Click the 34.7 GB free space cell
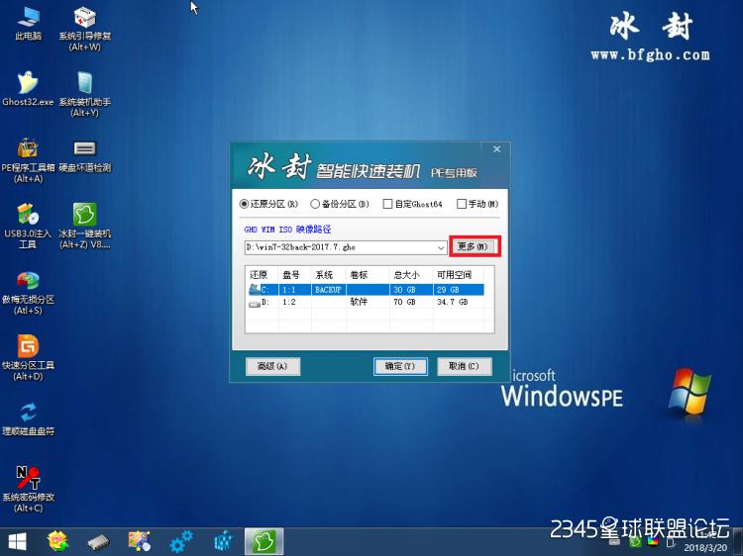This screenshot has width=743, height=556. (x=452, y=302)
